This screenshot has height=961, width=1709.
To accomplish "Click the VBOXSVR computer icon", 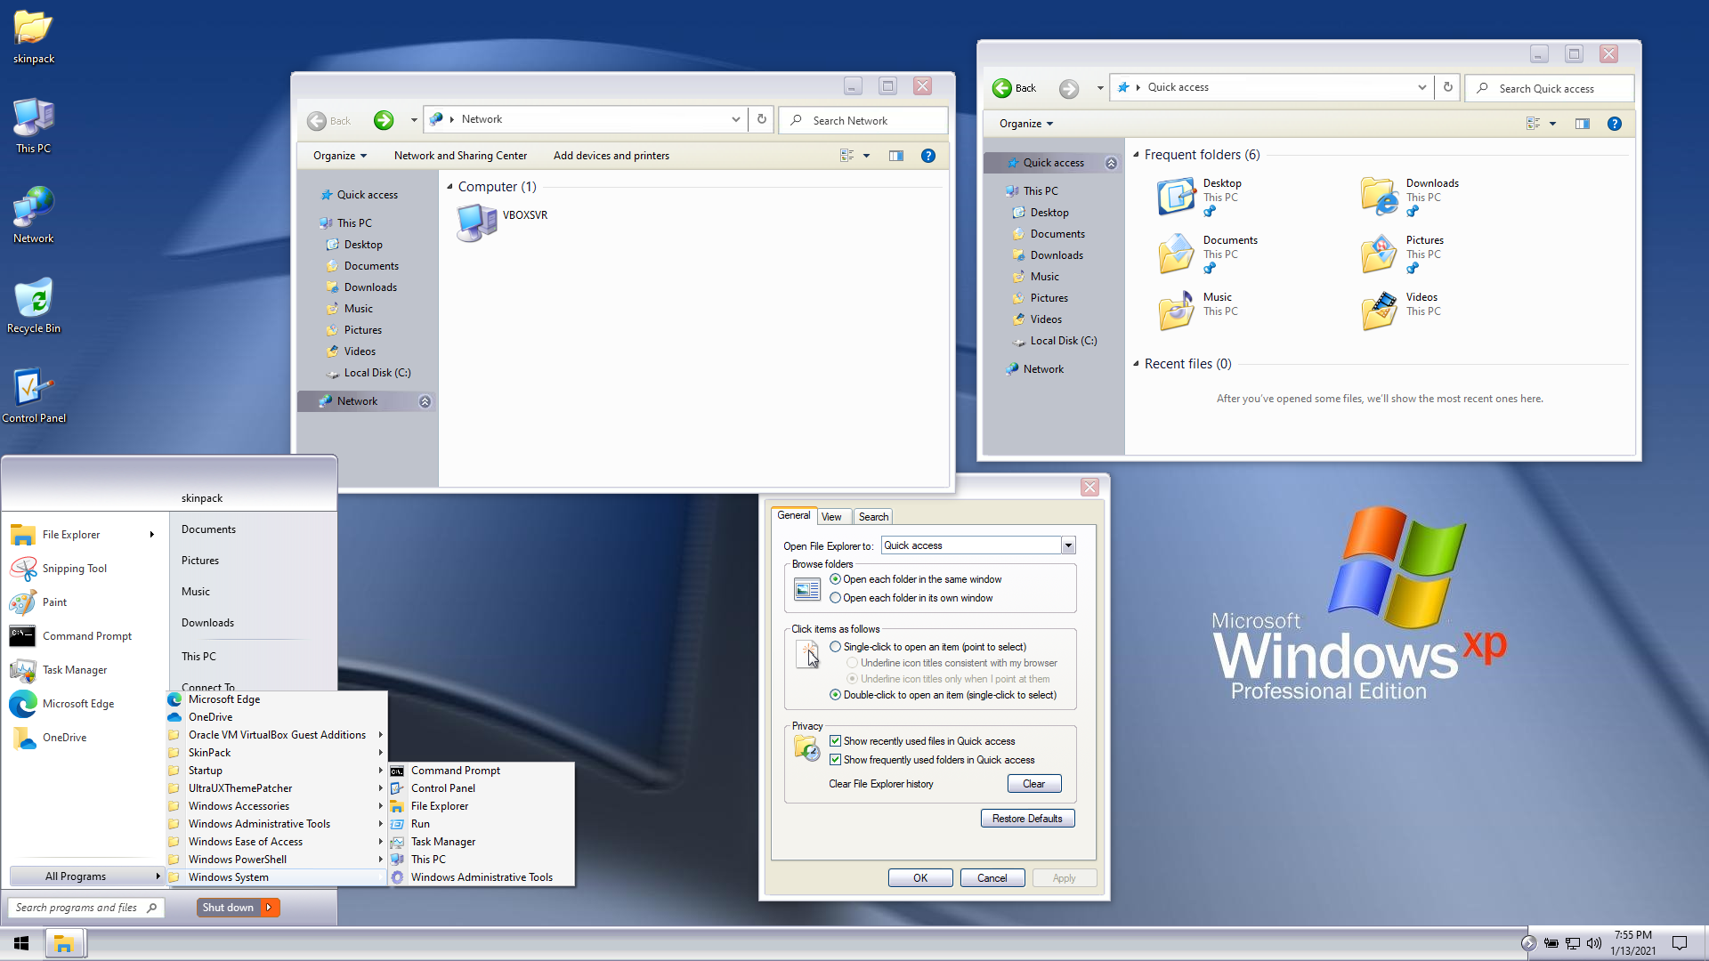I will click(x=477, y=222).
